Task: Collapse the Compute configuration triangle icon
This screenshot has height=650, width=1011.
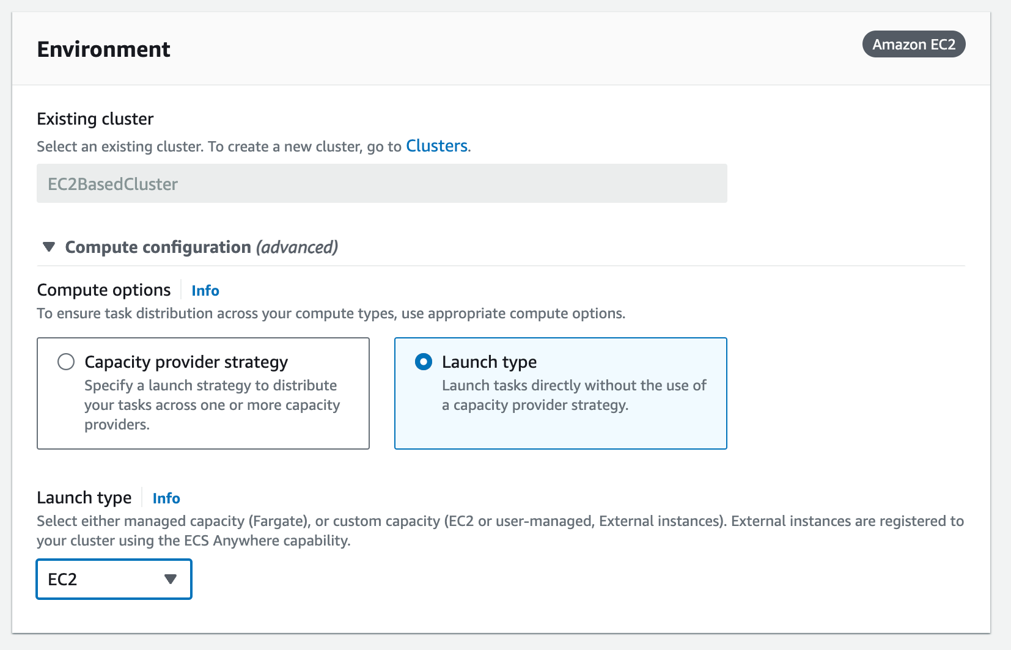Action: click(49, 247)
